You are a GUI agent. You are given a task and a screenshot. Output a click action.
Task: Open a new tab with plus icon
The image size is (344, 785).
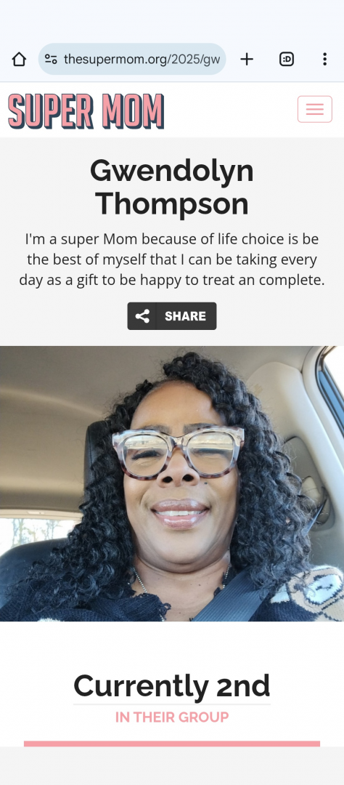click(x=247, y=59)
